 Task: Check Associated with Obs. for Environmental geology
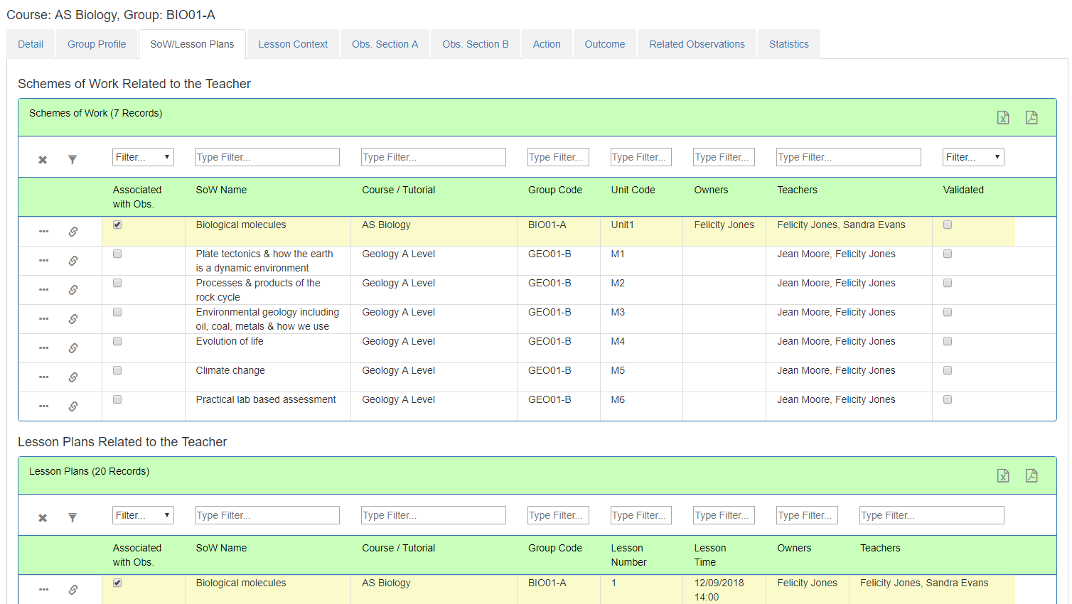(x=117, y=312)
